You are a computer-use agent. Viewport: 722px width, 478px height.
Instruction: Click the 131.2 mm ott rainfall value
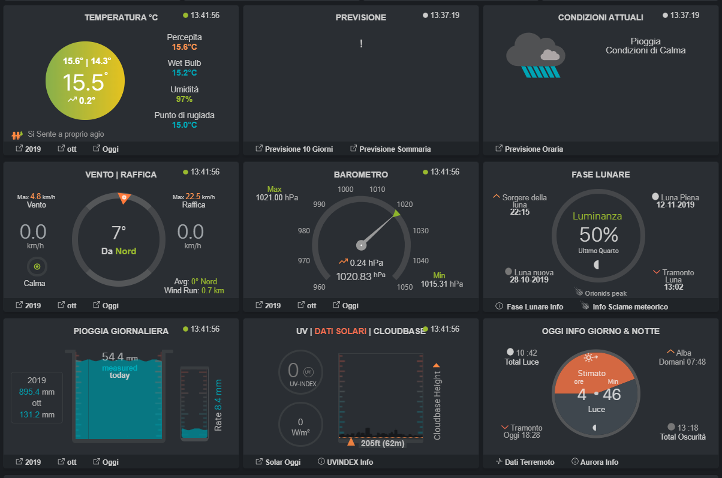pyautogui.click(x=37, y=414)
